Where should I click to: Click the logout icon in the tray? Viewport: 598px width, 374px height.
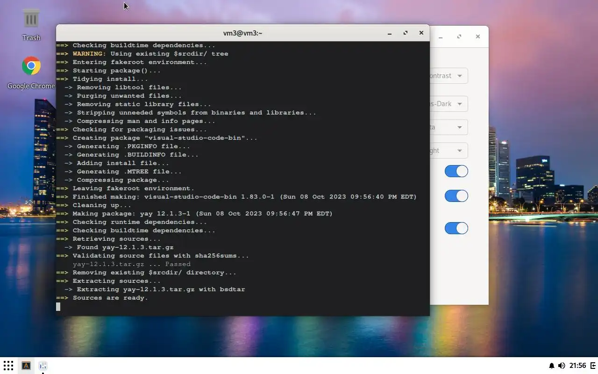pyautogui.click(x=593, y=366)
